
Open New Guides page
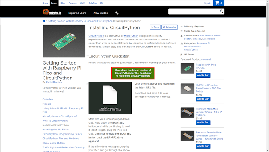[x=101, y=13]
